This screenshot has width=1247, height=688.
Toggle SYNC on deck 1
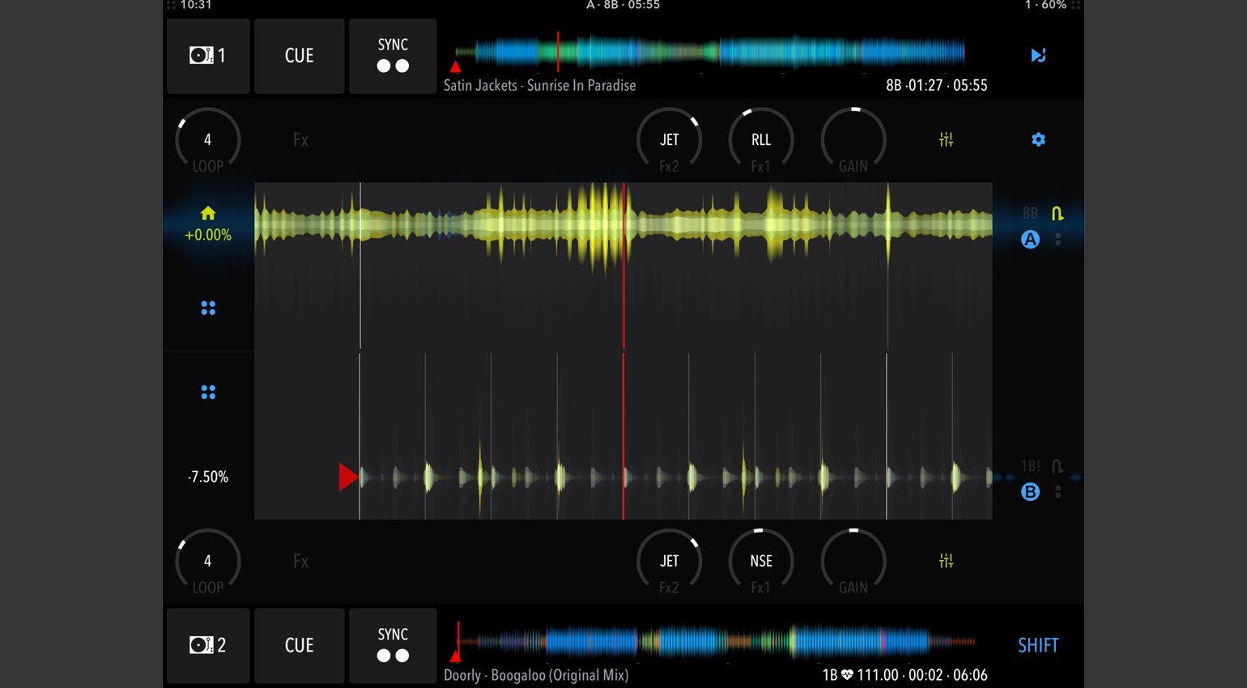[393, 56]
